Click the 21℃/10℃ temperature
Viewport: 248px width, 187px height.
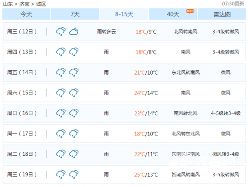tap(146, 73)
